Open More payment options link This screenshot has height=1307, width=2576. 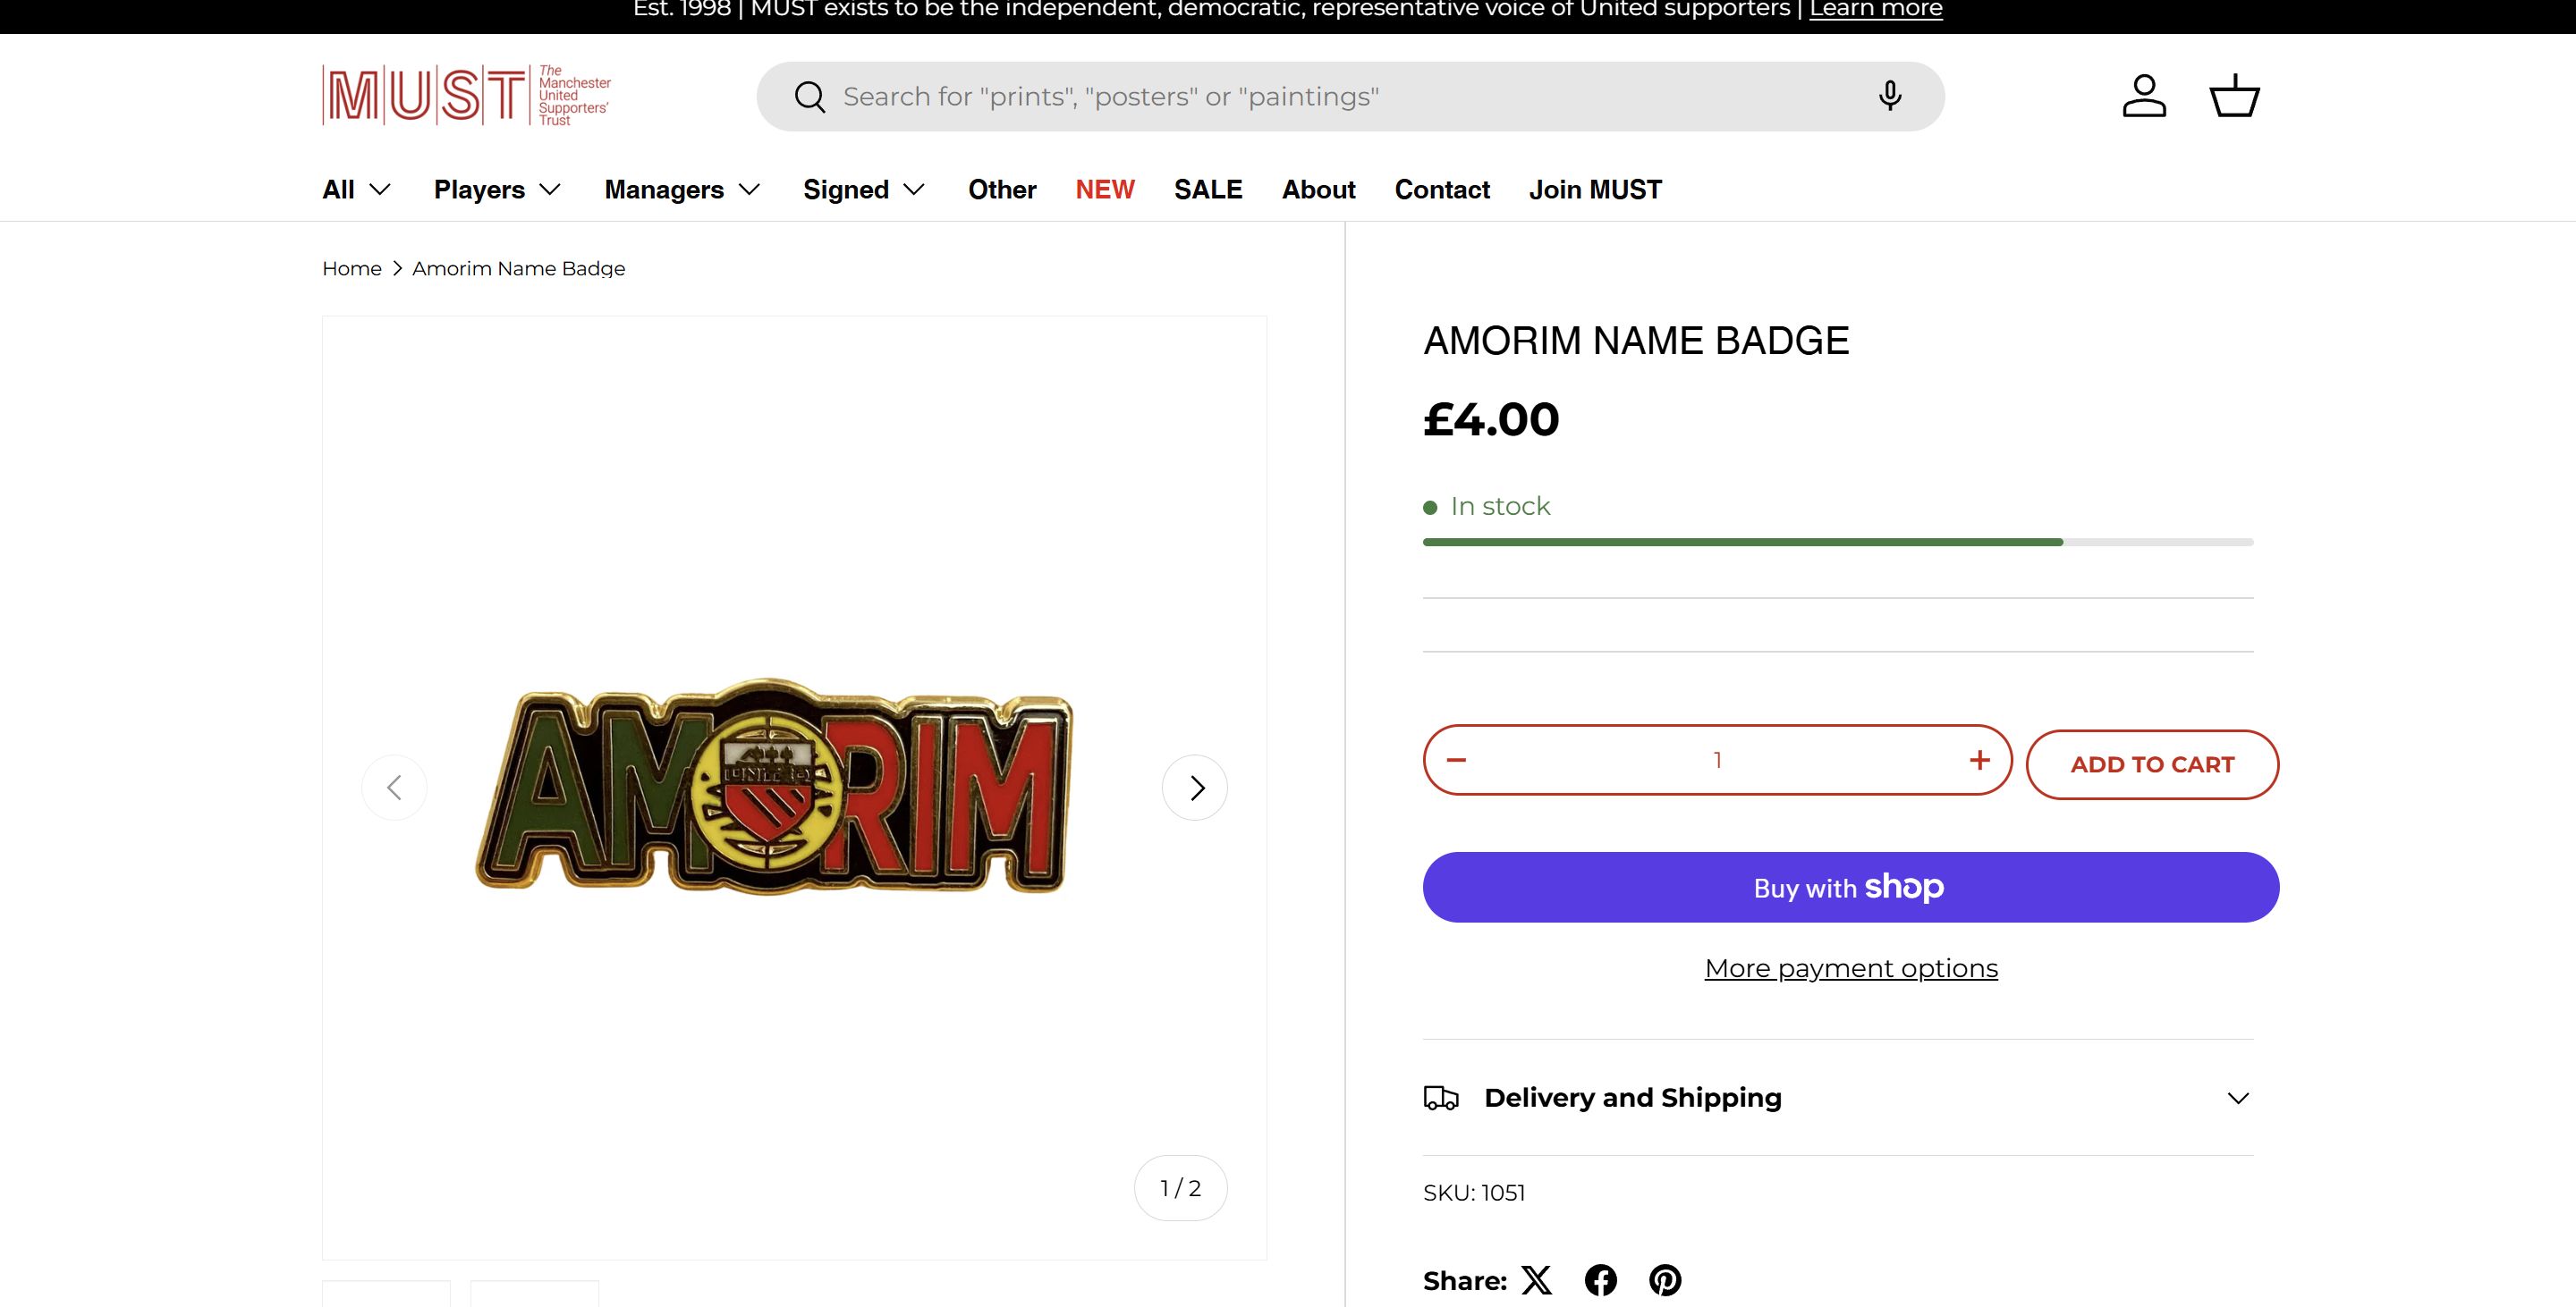(1851, 968)
